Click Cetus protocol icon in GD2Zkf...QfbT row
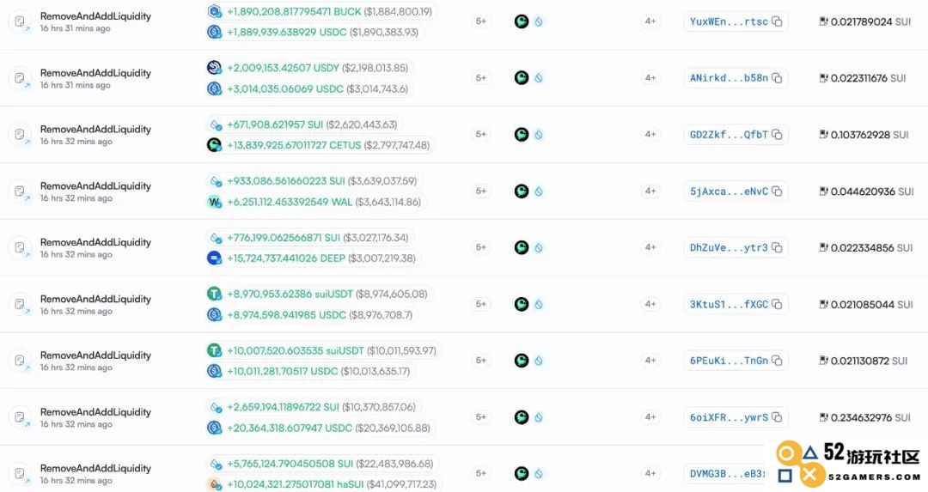Screen dimensions: 928x492 point(522,135)
